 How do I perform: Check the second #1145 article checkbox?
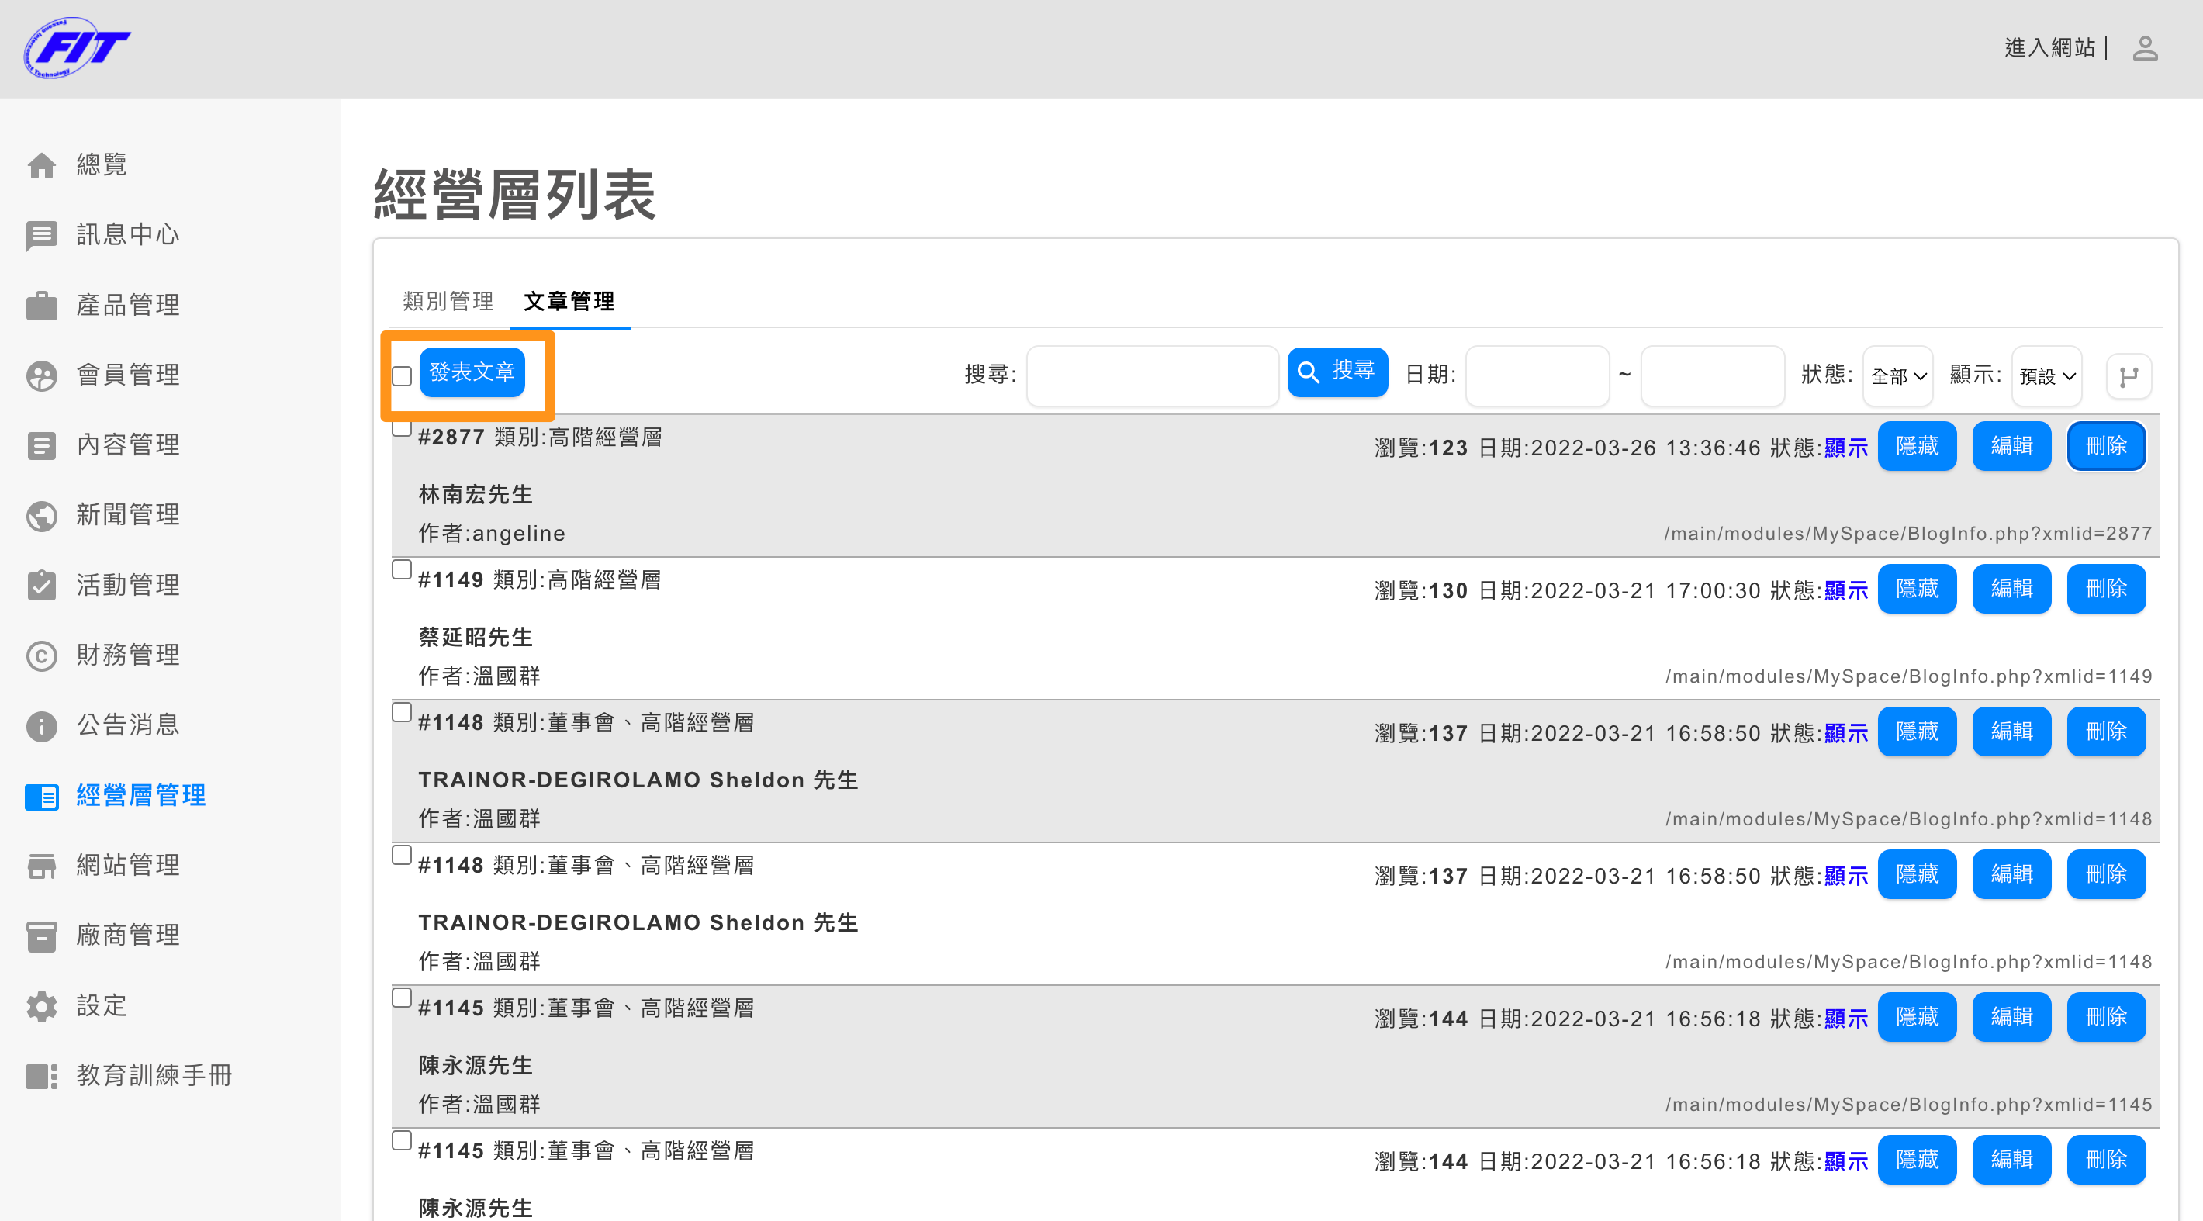coord(402,1140)
